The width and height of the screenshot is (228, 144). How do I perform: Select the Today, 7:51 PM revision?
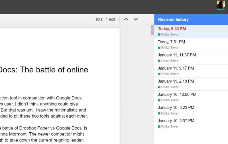coord(191,45)
